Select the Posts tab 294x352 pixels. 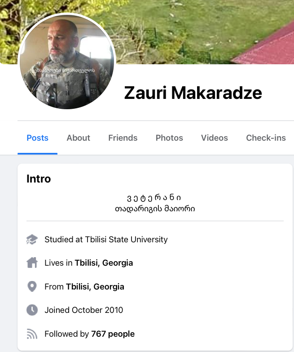(x=37, y=138)
